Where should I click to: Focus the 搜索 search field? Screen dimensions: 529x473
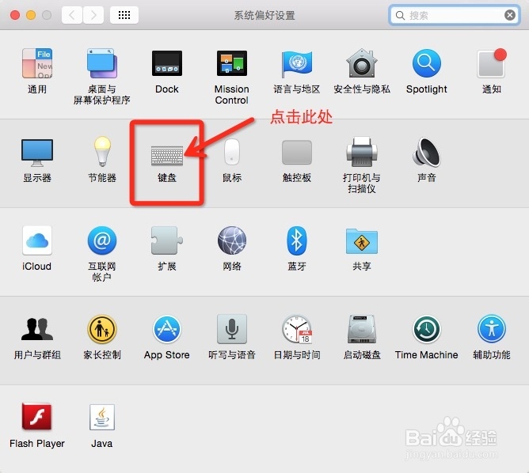tap(455, 15)
